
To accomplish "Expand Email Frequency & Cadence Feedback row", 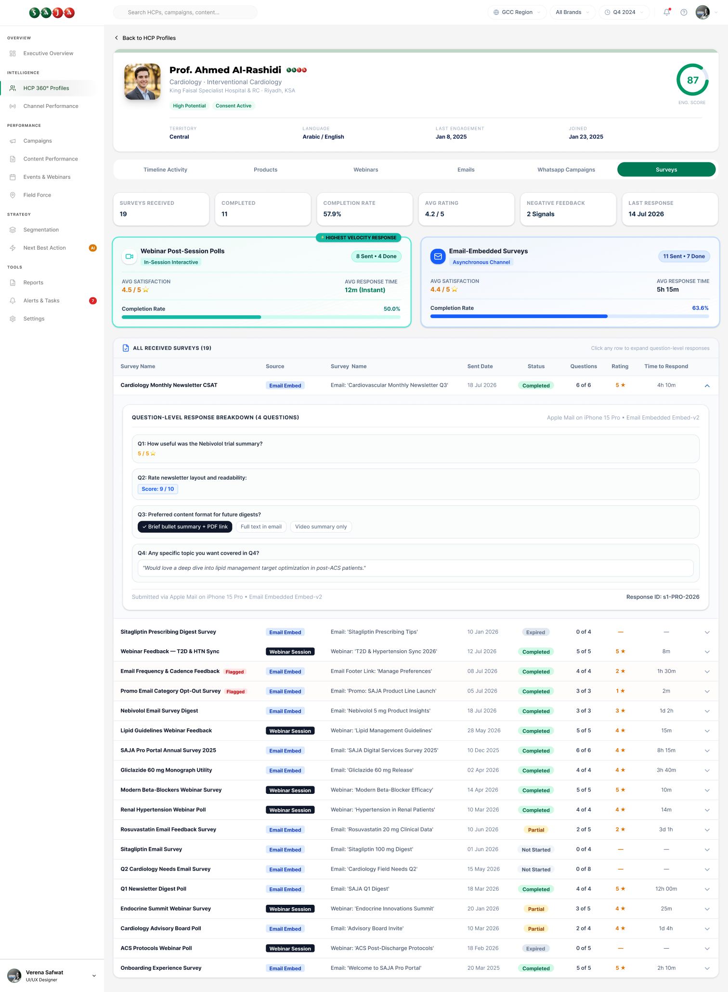I will point(707,672).
